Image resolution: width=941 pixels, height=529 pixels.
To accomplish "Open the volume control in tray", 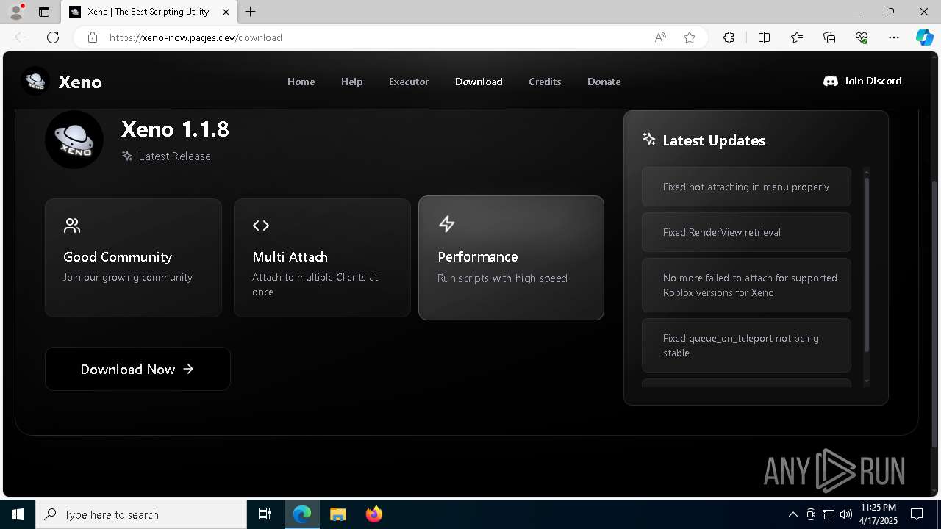I will coord(846,514).
